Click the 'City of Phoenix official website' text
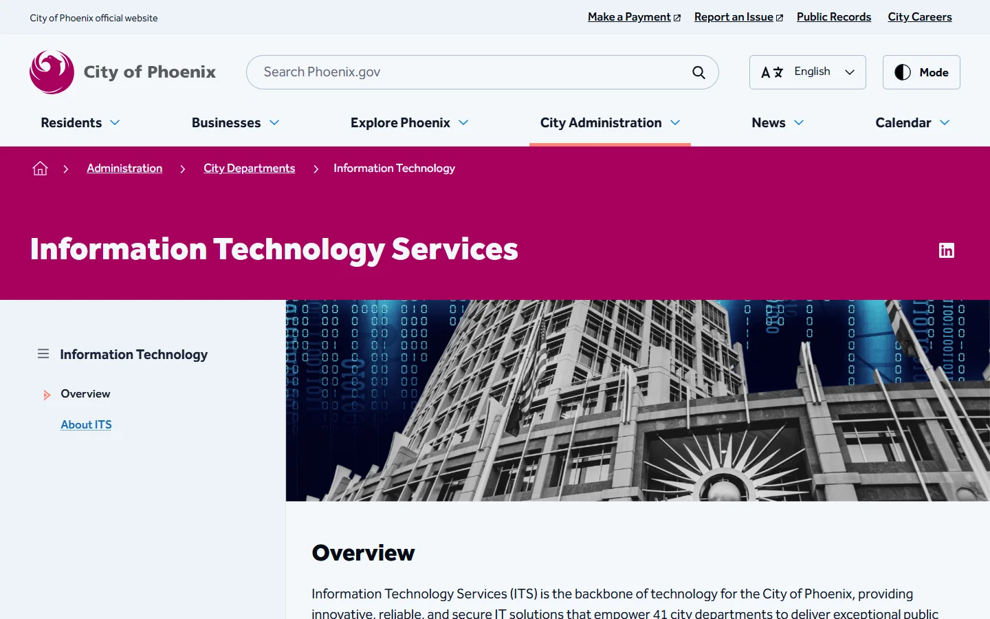This screenshot has height=619, width=990. (x=93, y=18)
